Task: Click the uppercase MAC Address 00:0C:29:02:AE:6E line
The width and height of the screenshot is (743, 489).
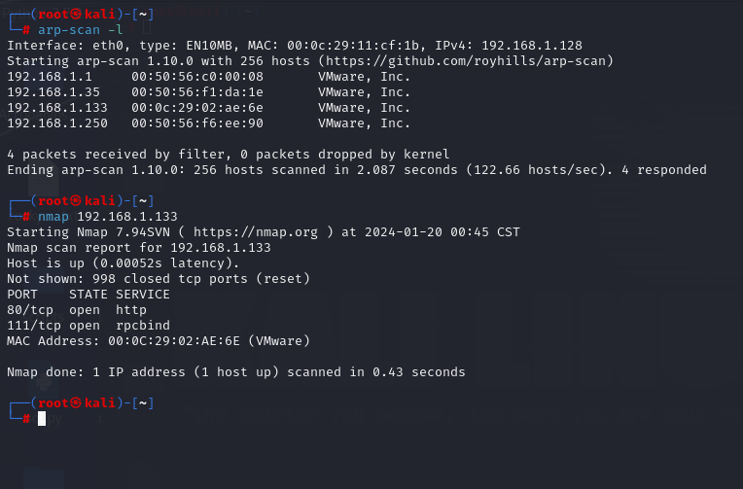Action: click(x=159, y=340)
